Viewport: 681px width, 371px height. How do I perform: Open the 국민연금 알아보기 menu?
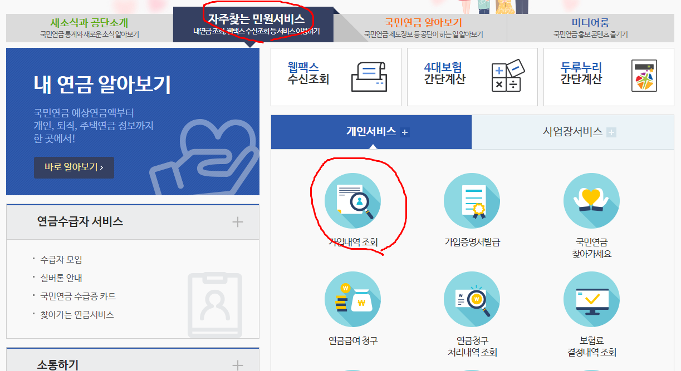click(x=423, y=28)
